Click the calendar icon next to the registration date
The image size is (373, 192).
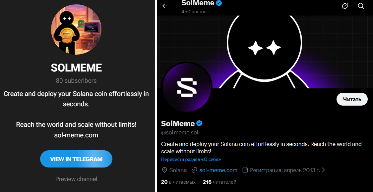click(x=245, y=170)
